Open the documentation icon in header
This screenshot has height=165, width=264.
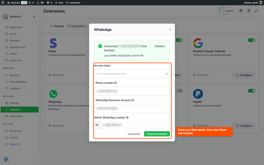point(249,11)
